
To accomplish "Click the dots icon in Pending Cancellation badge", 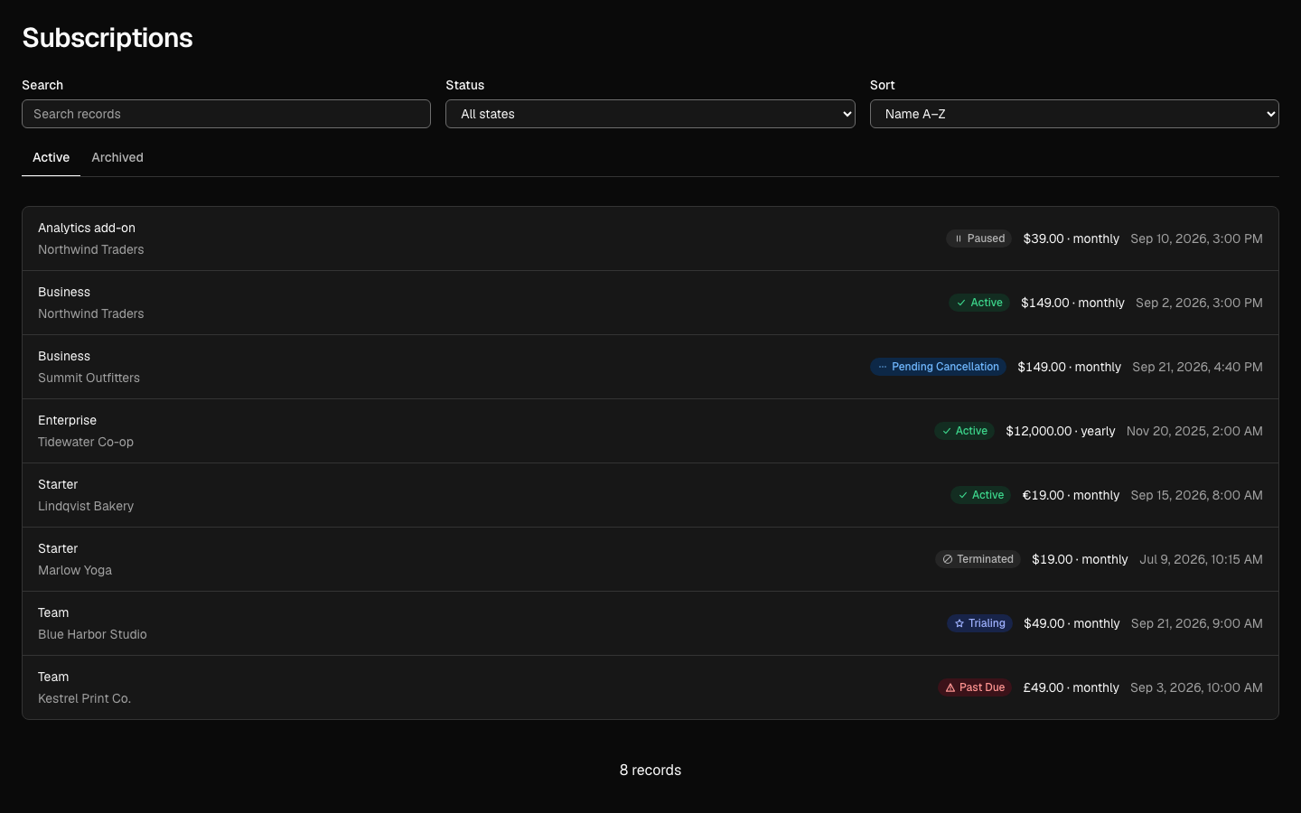I will [x=883, y=367].
